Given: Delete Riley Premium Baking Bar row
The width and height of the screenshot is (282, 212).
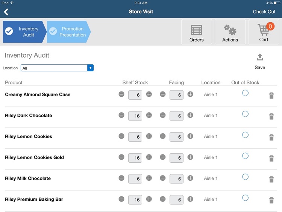Looking at the screenshot, I should [271, 200].
